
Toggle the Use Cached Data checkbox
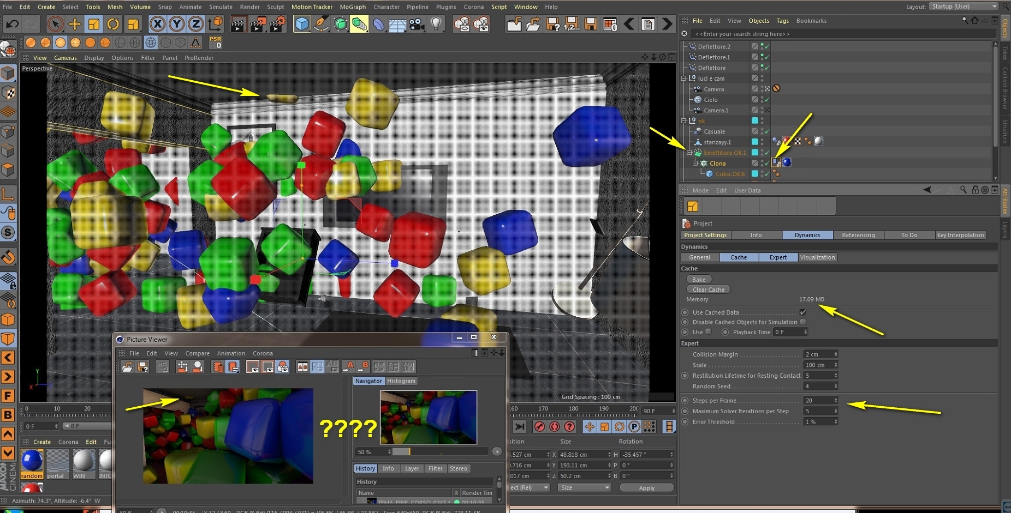802,312
